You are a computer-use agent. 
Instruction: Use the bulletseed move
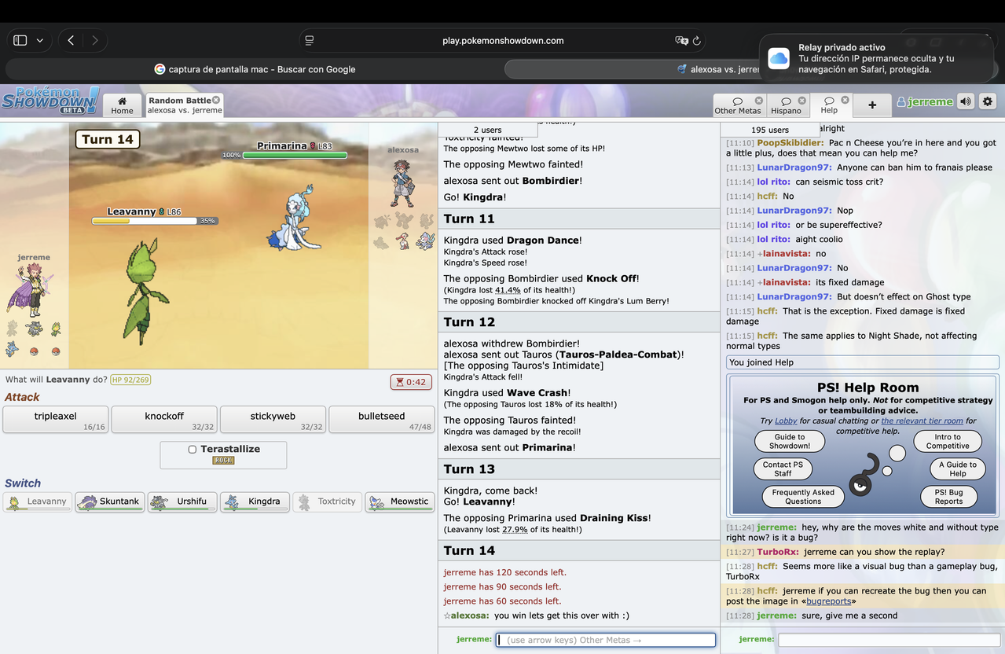(381, 420)
